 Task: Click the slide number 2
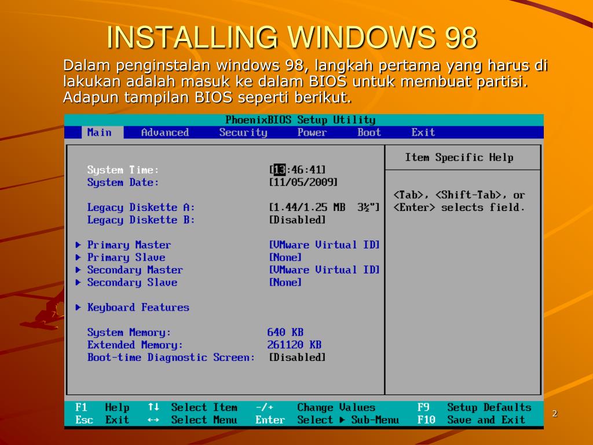click(555, 414)
